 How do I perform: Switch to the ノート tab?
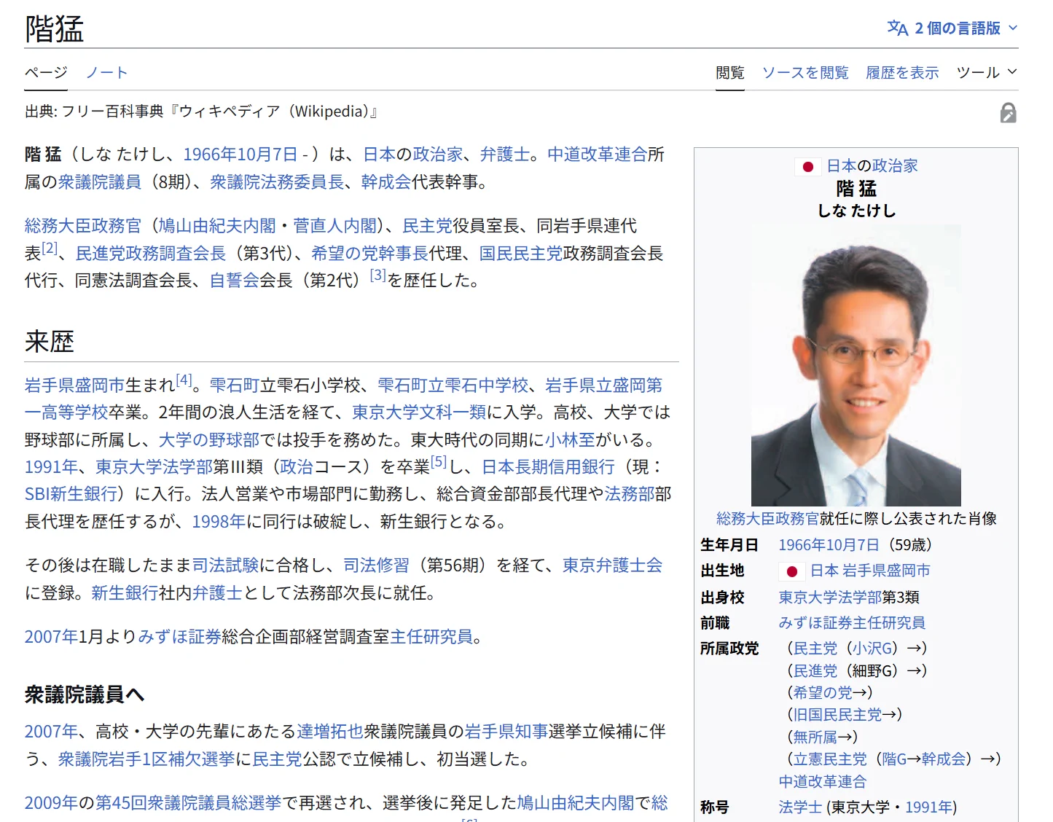[107, 72]
